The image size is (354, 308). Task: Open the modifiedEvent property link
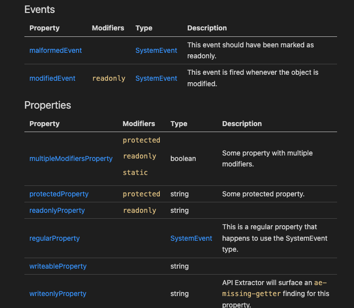52,78
